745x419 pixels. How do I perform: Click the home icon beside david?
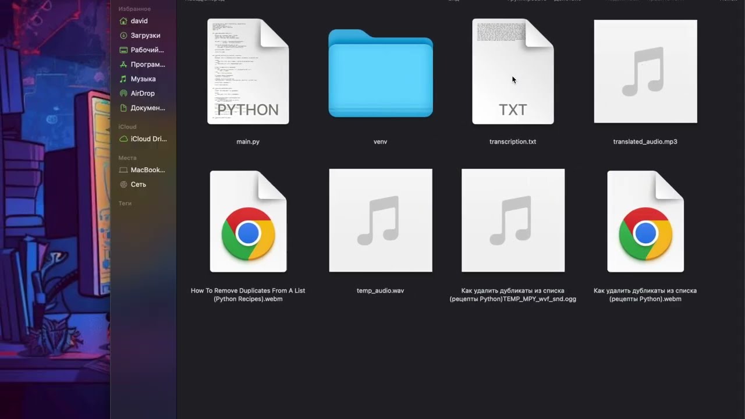[123, 21]
